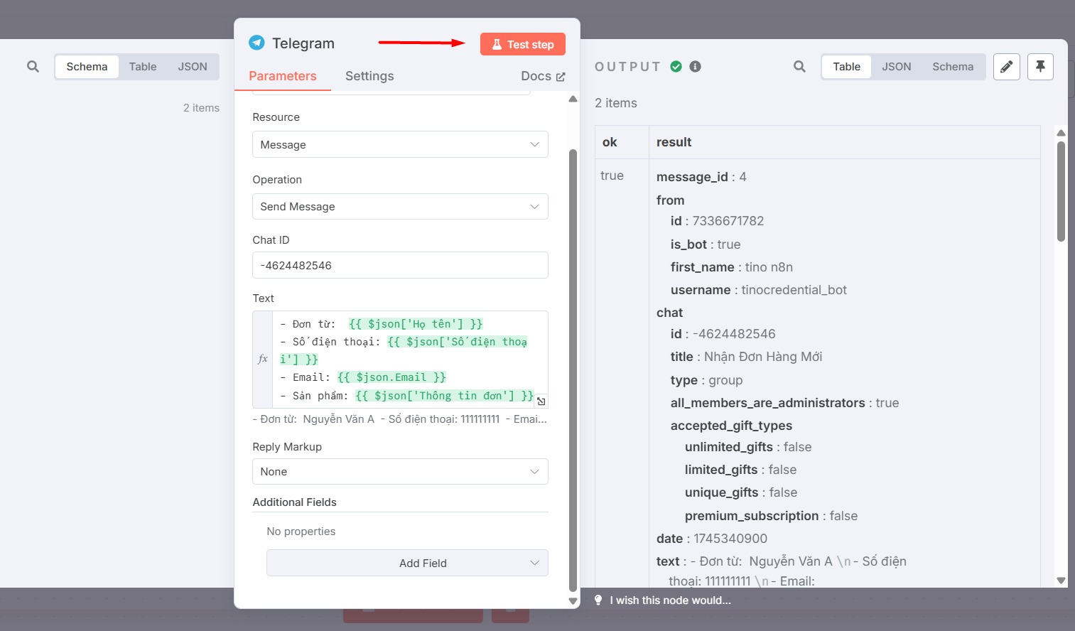The width and height of the screenshot is (1075, 631).
Task: Select Schema view in input panel
Action: point(87,67)
